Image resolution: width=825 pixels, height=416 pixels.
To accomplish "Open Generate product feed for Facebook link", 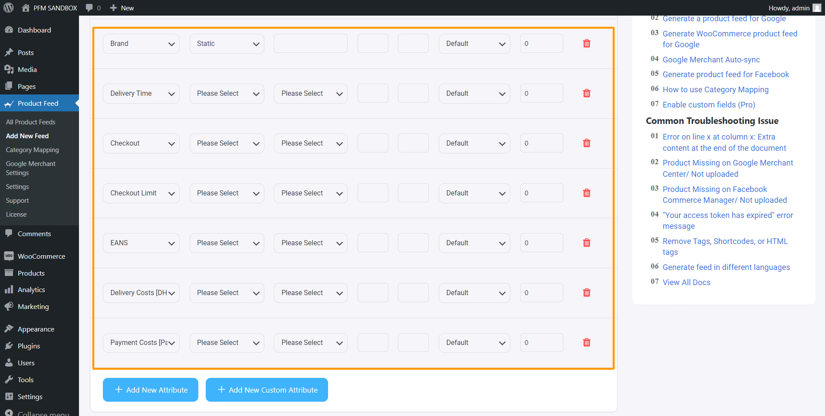I will pyautogui.click(x=726, y=75).
